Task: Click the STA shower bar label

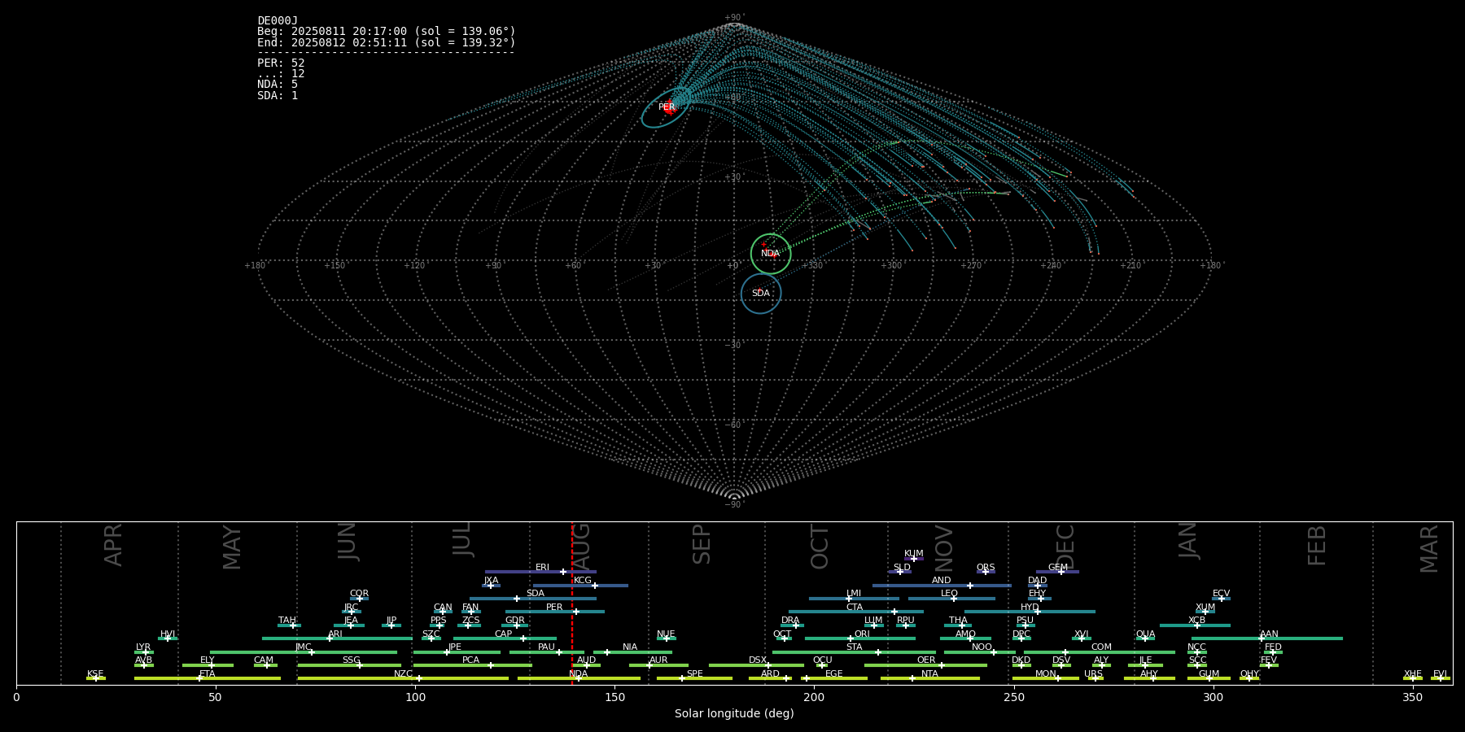Action: click(x=854, y=647)
